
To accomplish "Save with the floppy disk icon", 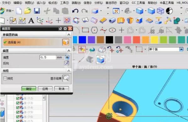I will click(37, 11).
